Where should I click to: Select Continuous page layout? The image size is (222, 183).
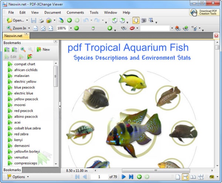coord(185,177)
